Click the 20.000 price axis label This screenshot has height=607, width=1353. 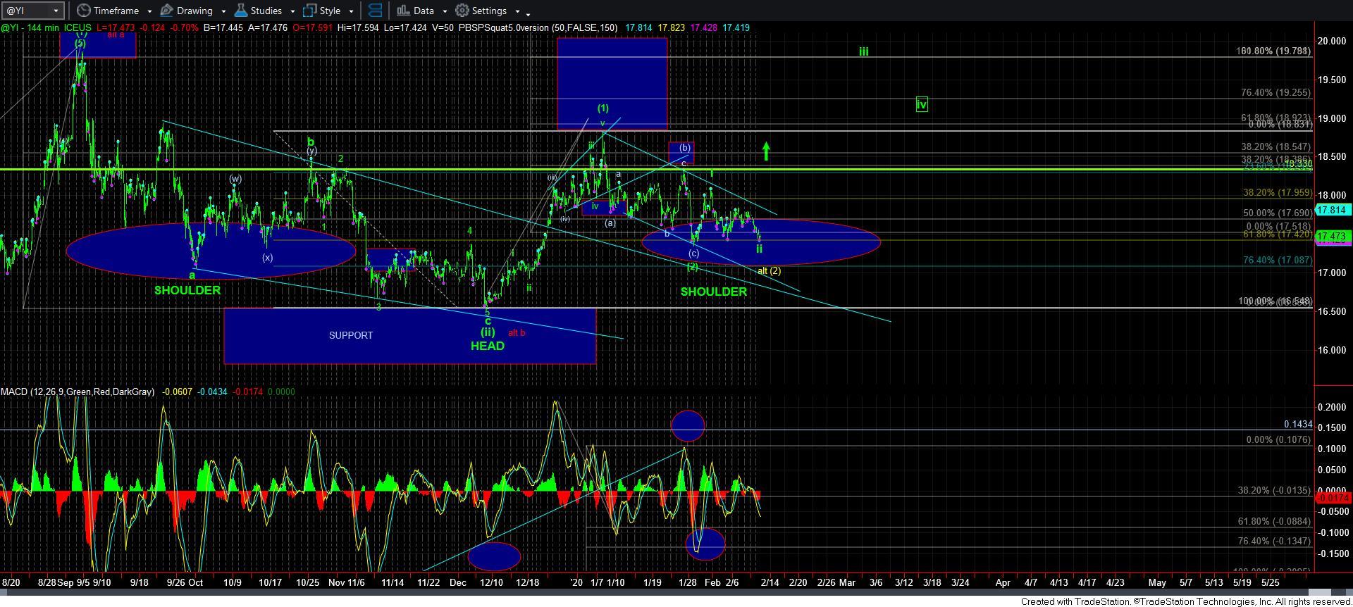(x=1333, y=41)
